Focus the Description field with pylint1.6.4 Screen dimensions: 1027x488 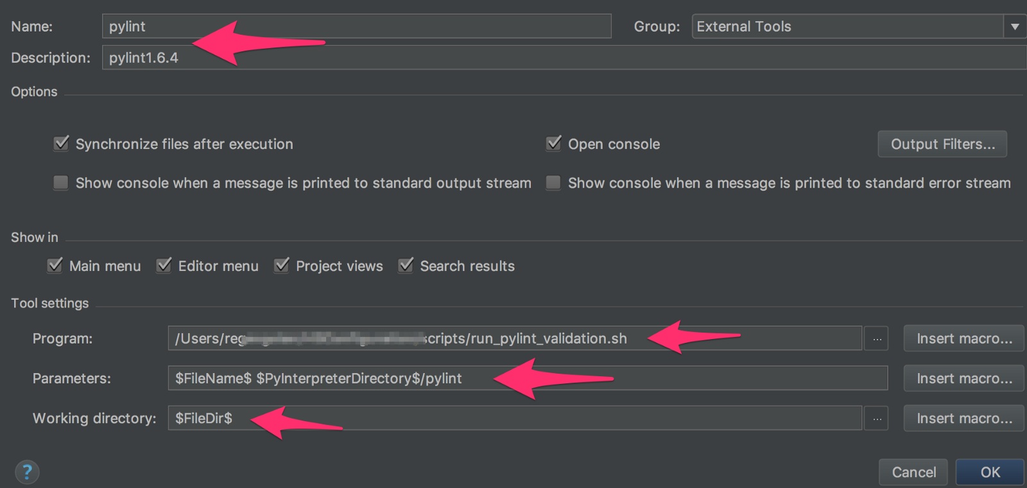click(x=564, y=58)
